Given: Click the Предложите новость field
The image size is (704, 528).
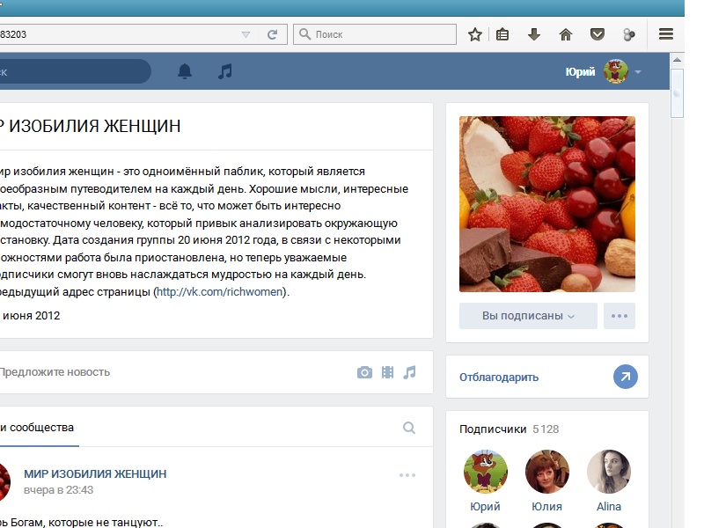Looking at the screenshot, I should (x=55, y=372).
